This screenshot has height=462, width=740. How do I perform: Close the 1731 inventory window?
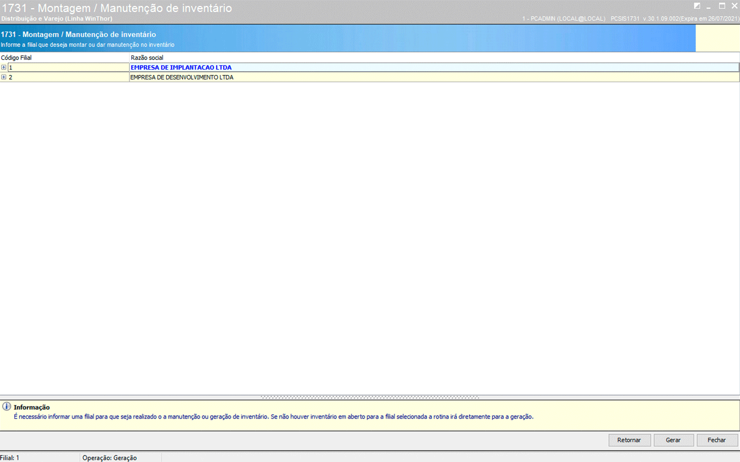point(734,6)
